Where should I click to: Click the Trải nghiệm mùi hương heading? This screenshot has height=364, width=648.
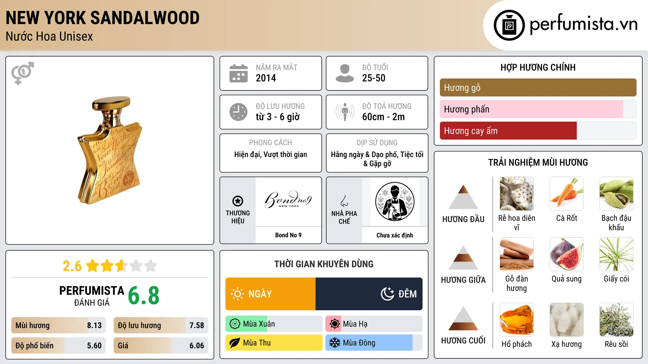point(538,162)
